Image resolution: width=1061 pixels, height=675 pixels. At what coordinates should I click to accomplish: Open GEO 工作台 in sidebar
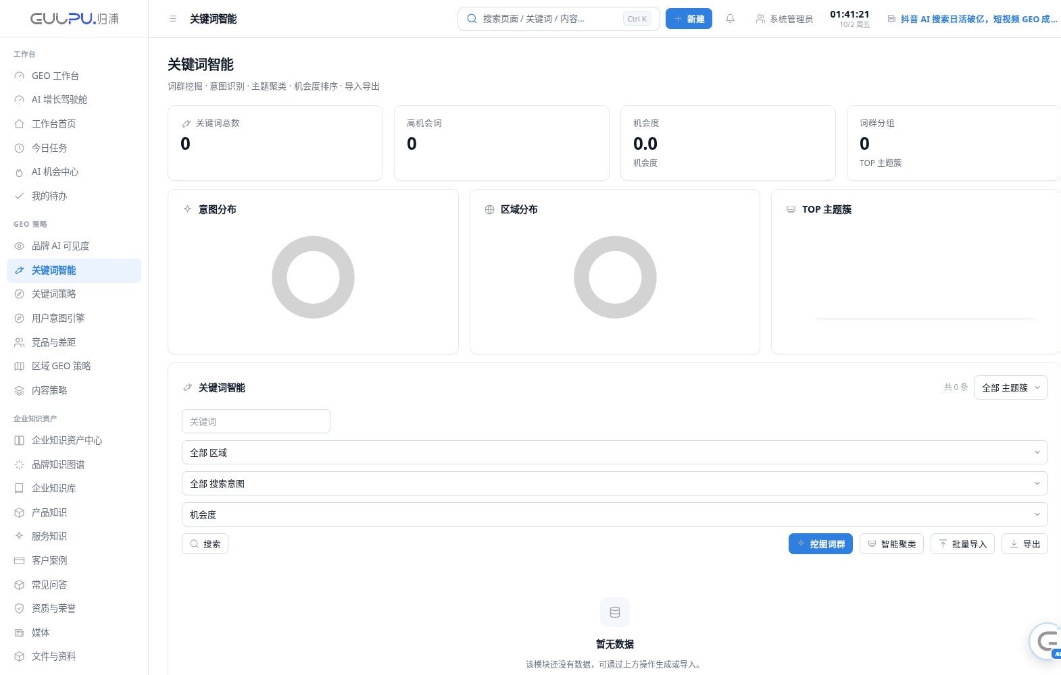coord(74,76)
